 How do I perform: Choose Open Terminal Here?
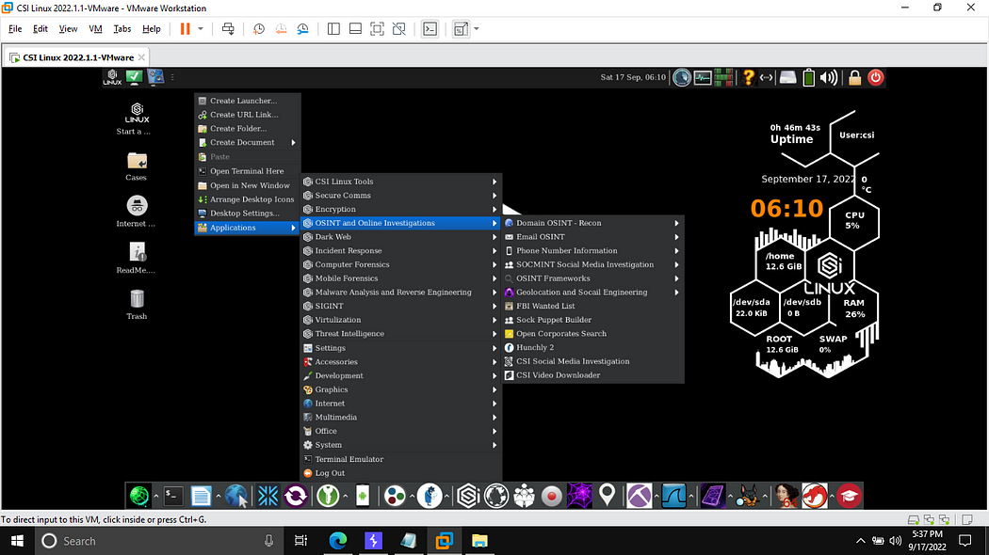[247, 171]
